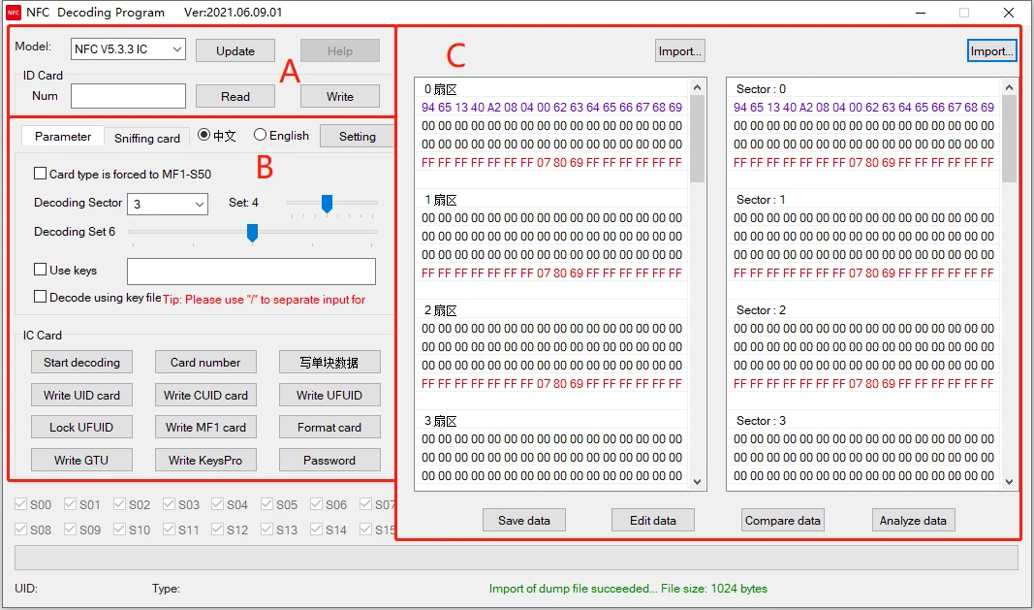Image resolution: width=1034 pixels, height=610 pixels.
Task: Toggle the S06 sector checkbox
Action: pos(316,504)
